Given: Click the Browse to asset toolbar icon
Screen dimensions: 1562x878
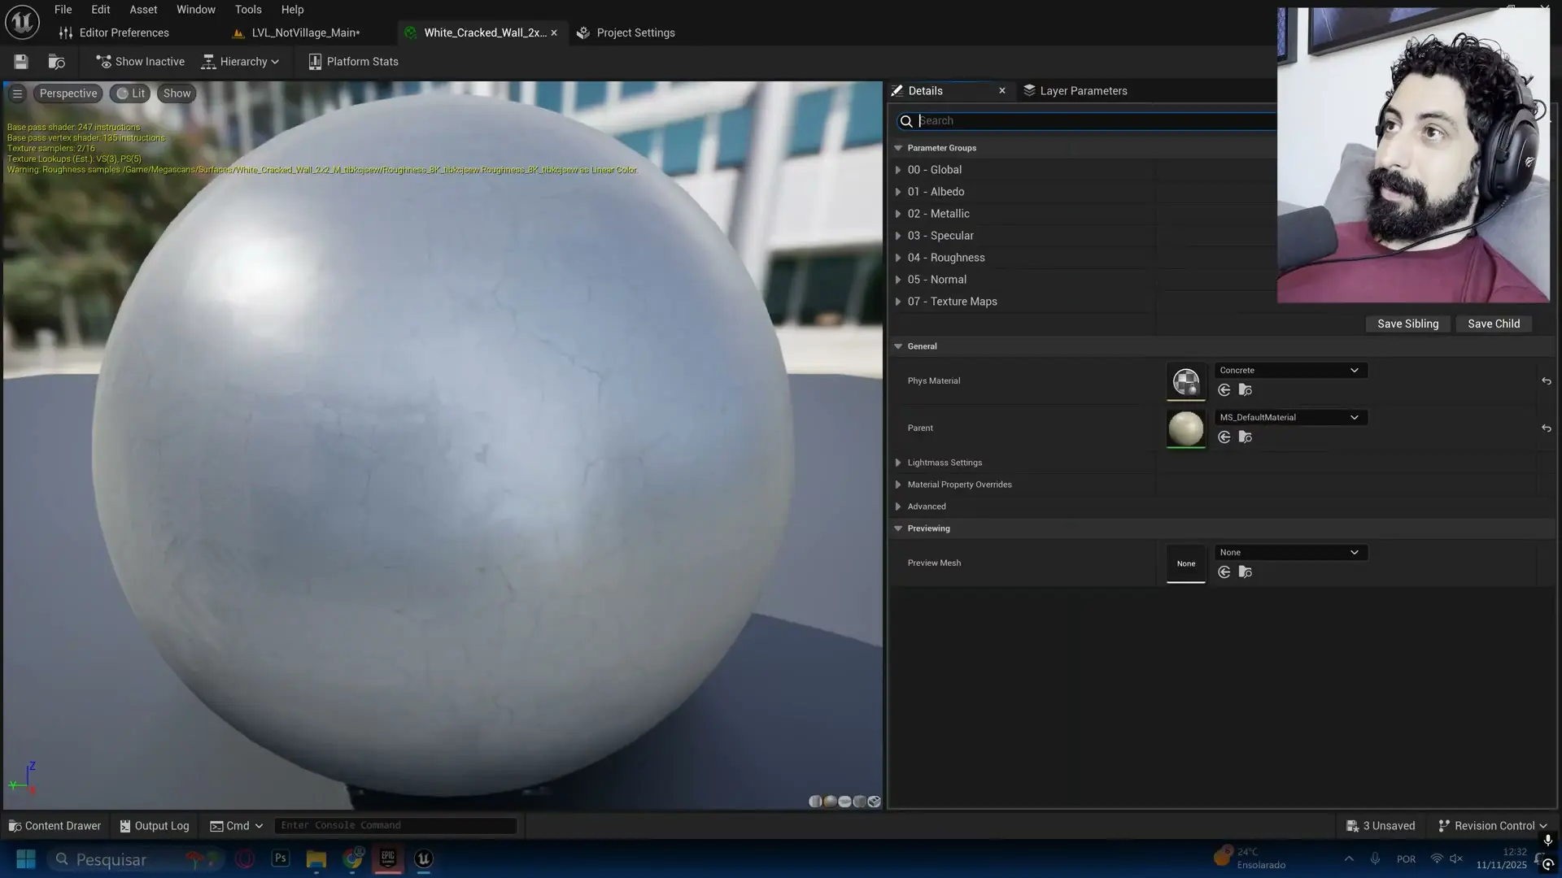Looking at the screenshot, I should point(56,62).
